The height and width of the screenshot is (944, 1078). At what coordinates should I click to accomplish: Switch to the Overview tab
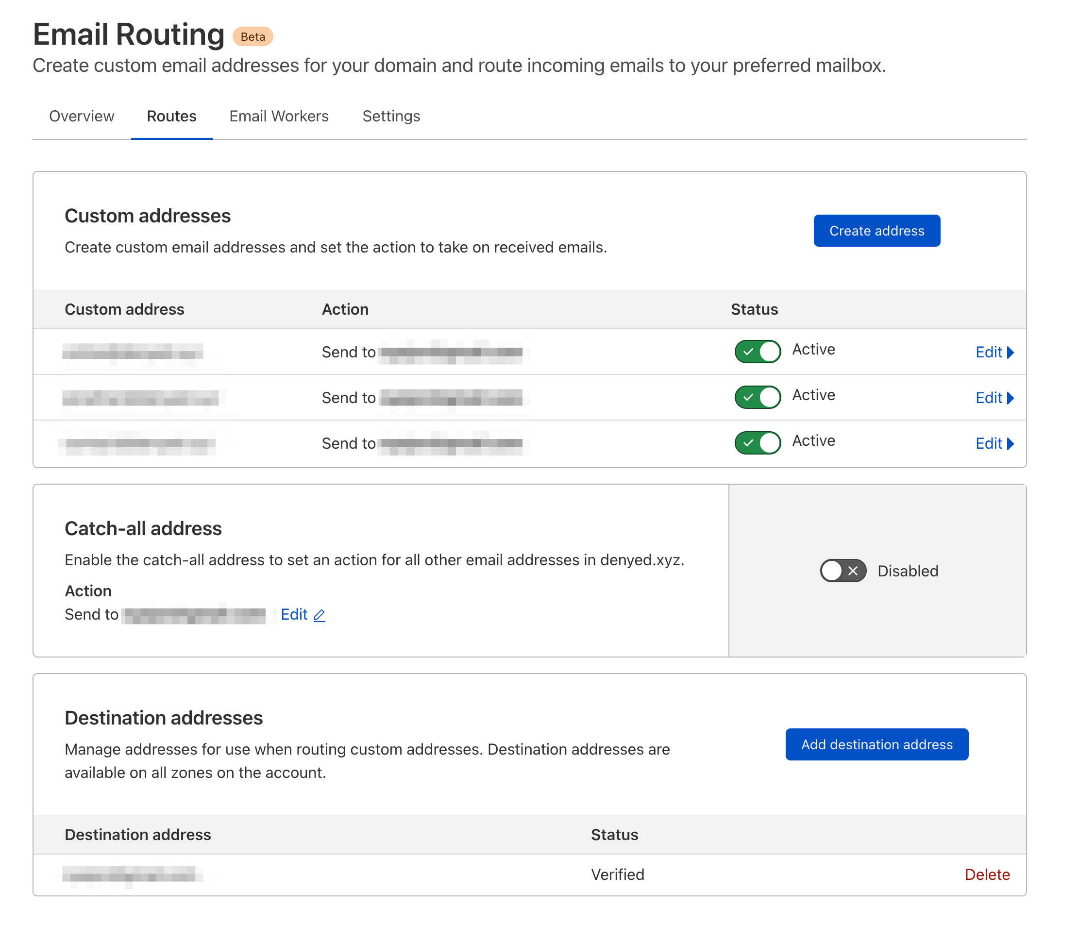coord(82,116)
